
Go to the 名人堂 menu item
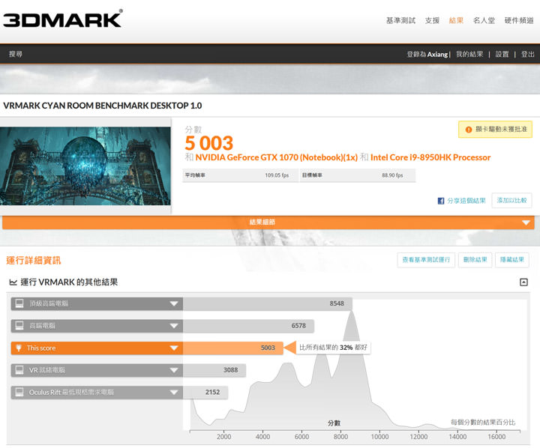pyautogui.click(x=484, y=20)
